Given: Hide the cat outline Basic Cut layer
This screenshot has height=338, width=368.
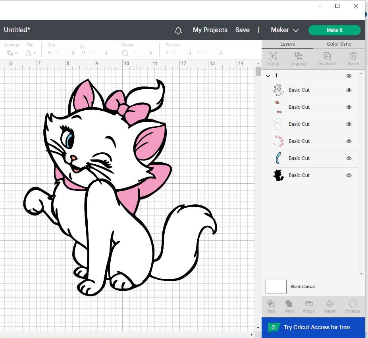Looking at the screenshot, I should tap(349, 90).
